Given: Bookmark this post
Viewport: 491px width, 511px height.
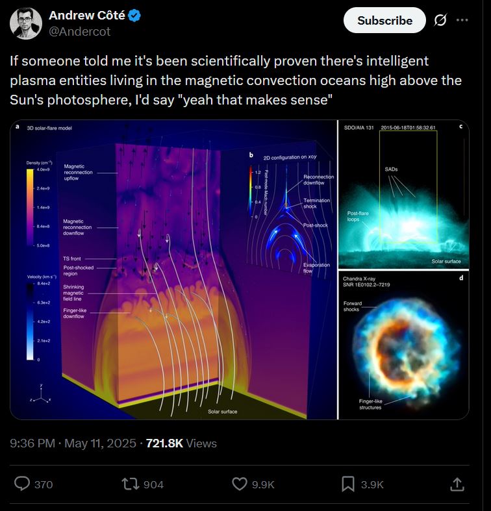Looking at the screenshot, I should click(348, 484).
